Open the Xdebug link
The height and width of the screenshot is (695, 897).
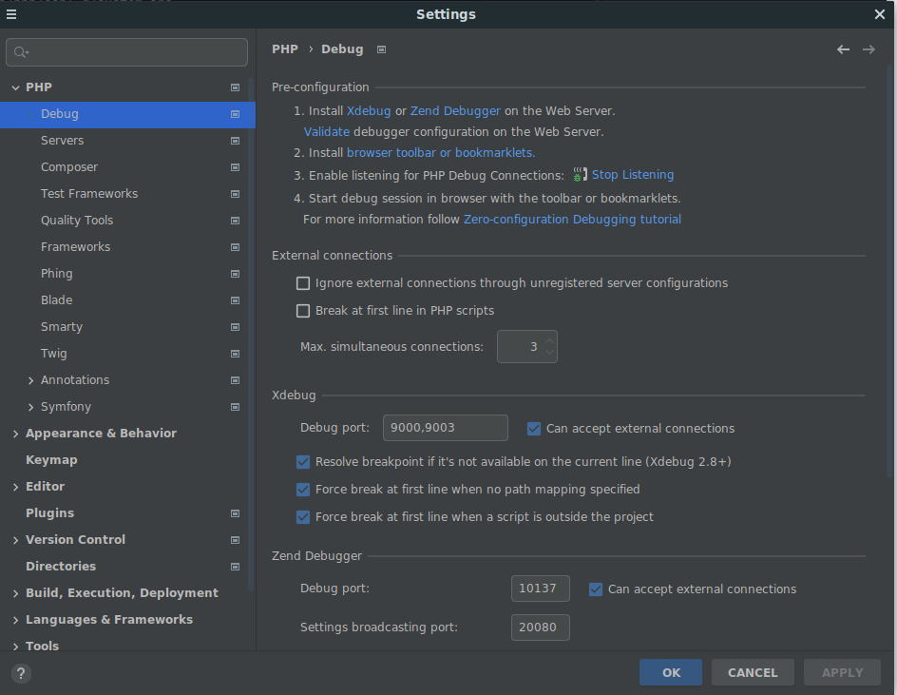369,111
